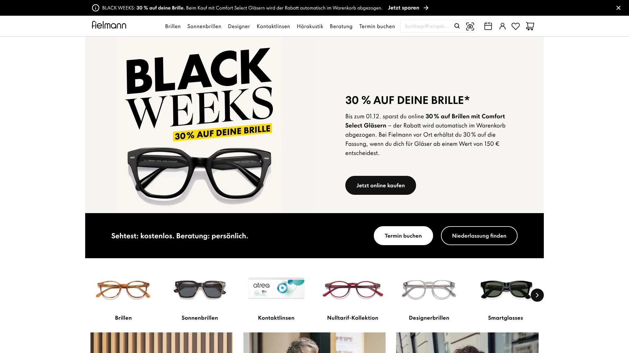Click the search magnifier icon

coord(457,26)
